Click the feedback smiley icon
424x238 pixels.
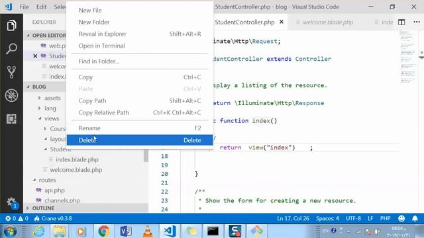pyautogui.click(x=401, y=218)
